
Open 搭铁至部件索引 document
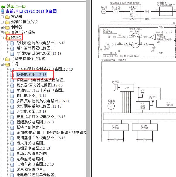(30, 127)
